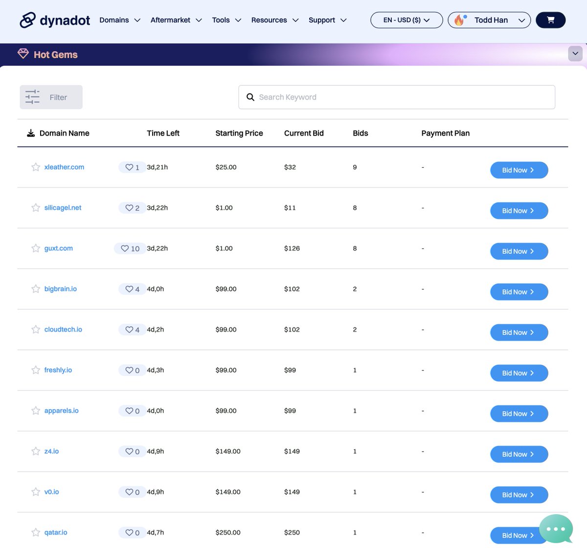Star guxt.com as a favorite
This screenshot has height=548, width=587.
pyautogui.click(x=36, y=248)
